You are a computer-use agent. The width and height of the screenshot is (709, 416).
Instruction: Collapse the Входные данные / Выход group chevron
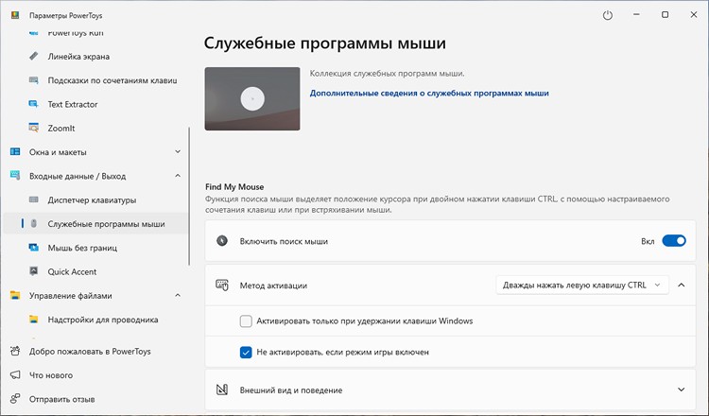click(178, 176)
